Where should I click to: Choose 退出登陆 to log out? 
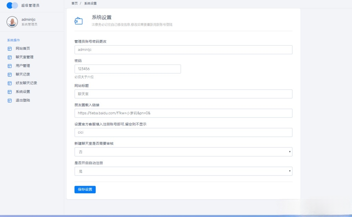(x=23, y=100)
